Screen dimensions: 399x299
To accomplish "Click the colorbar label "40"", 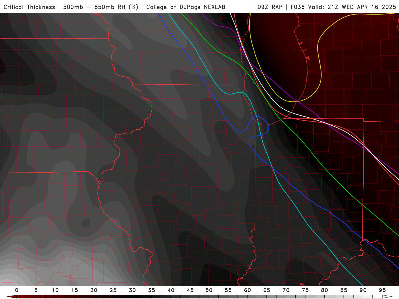I will [171, 290].
